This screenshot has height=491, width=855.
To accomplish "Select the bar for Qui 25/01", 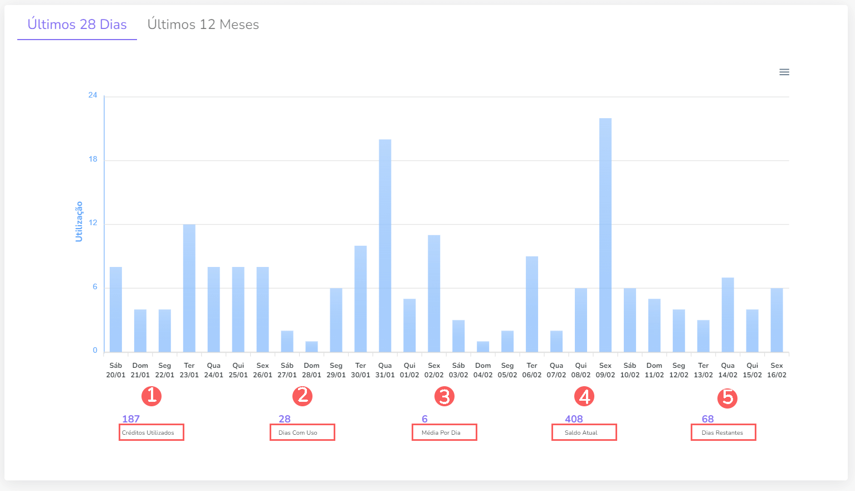I will point(238,309).
